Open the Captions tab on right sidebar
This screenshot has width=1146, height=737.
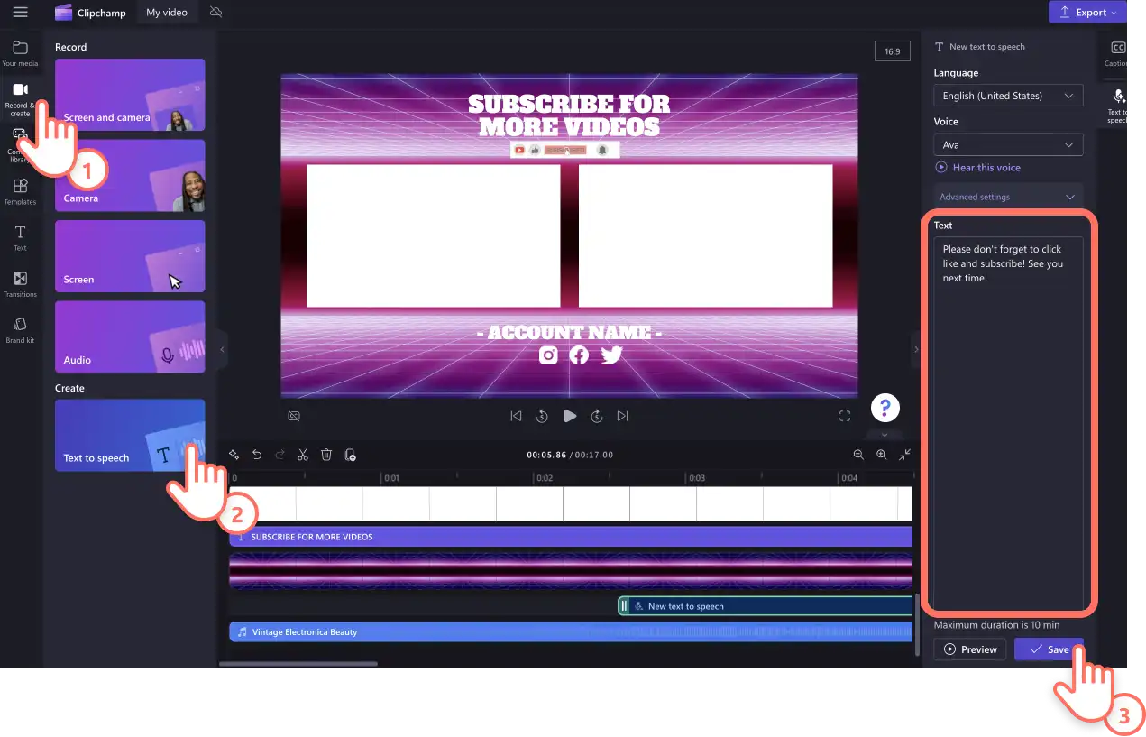(x=1117, y=54)
